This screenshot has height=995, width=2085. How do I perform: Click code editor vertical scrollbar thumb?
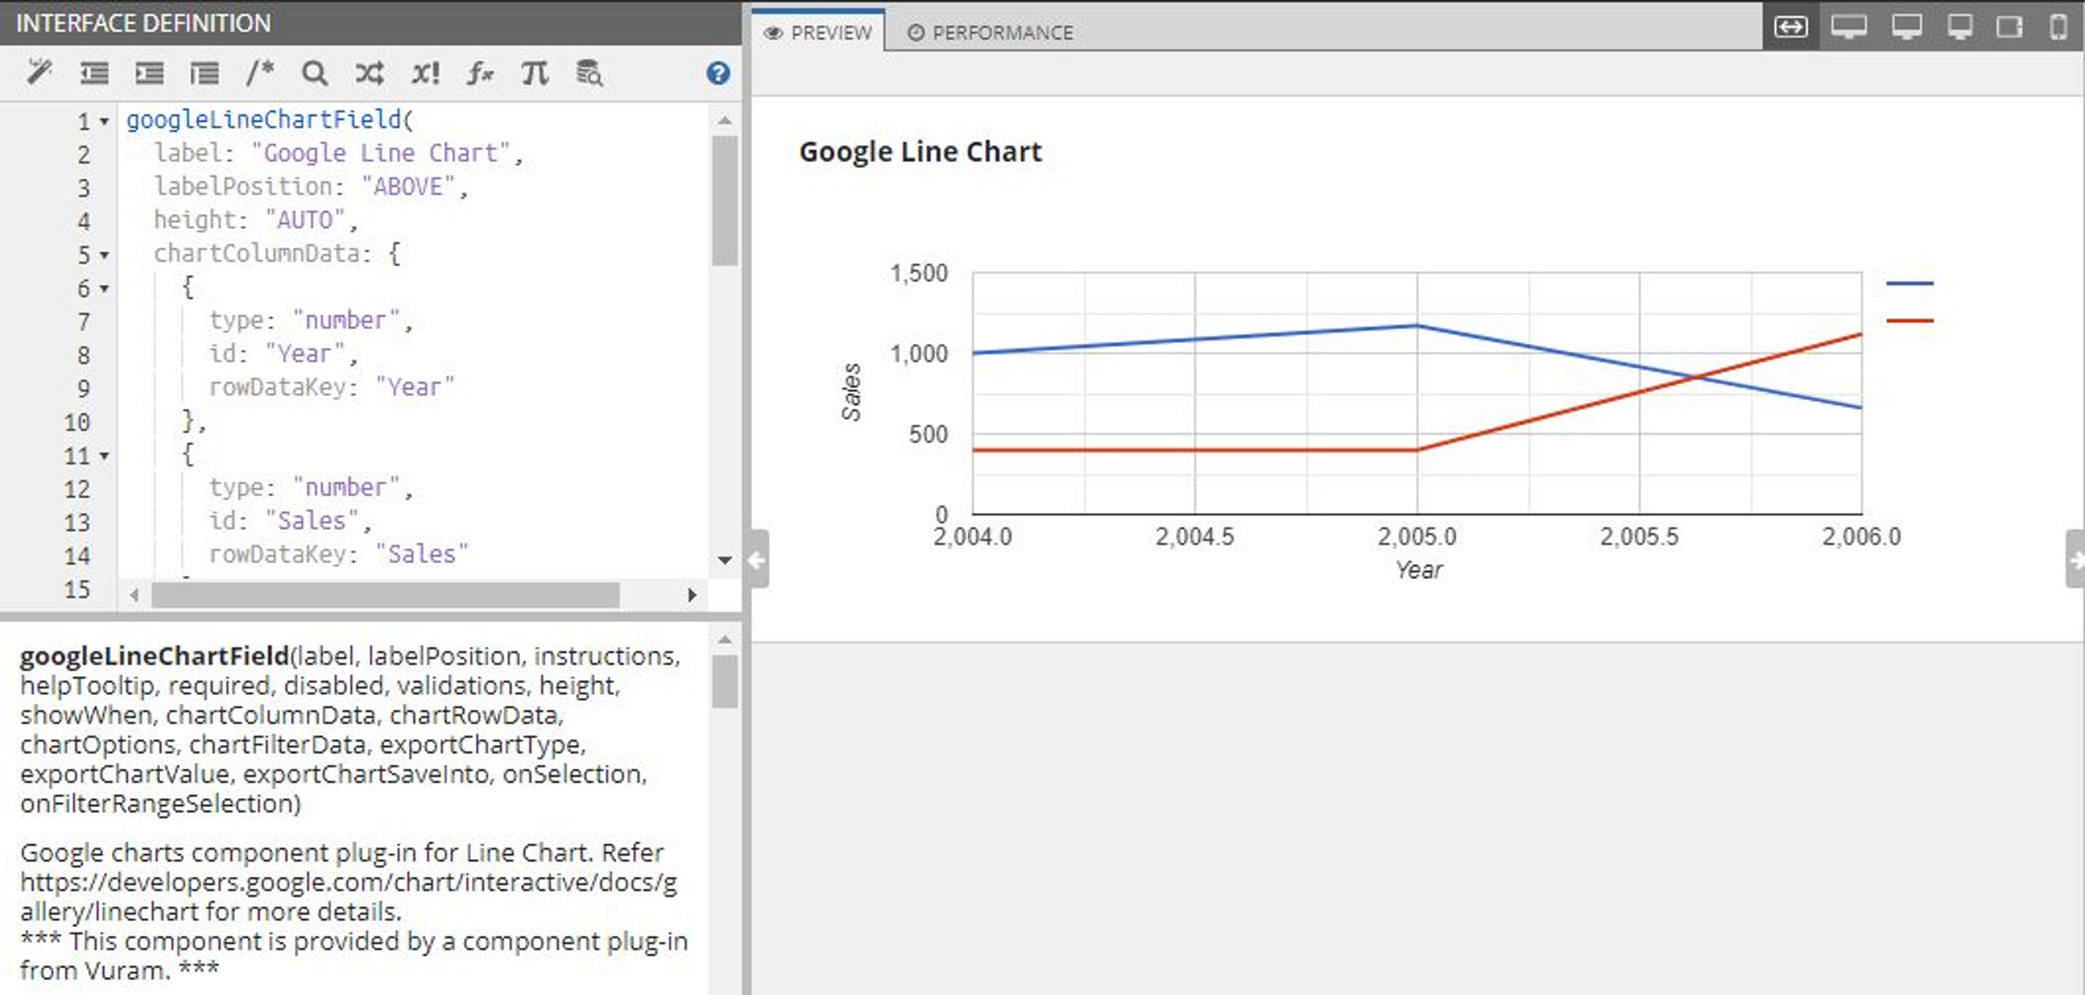pyautogui.click(x=725, y=201)
